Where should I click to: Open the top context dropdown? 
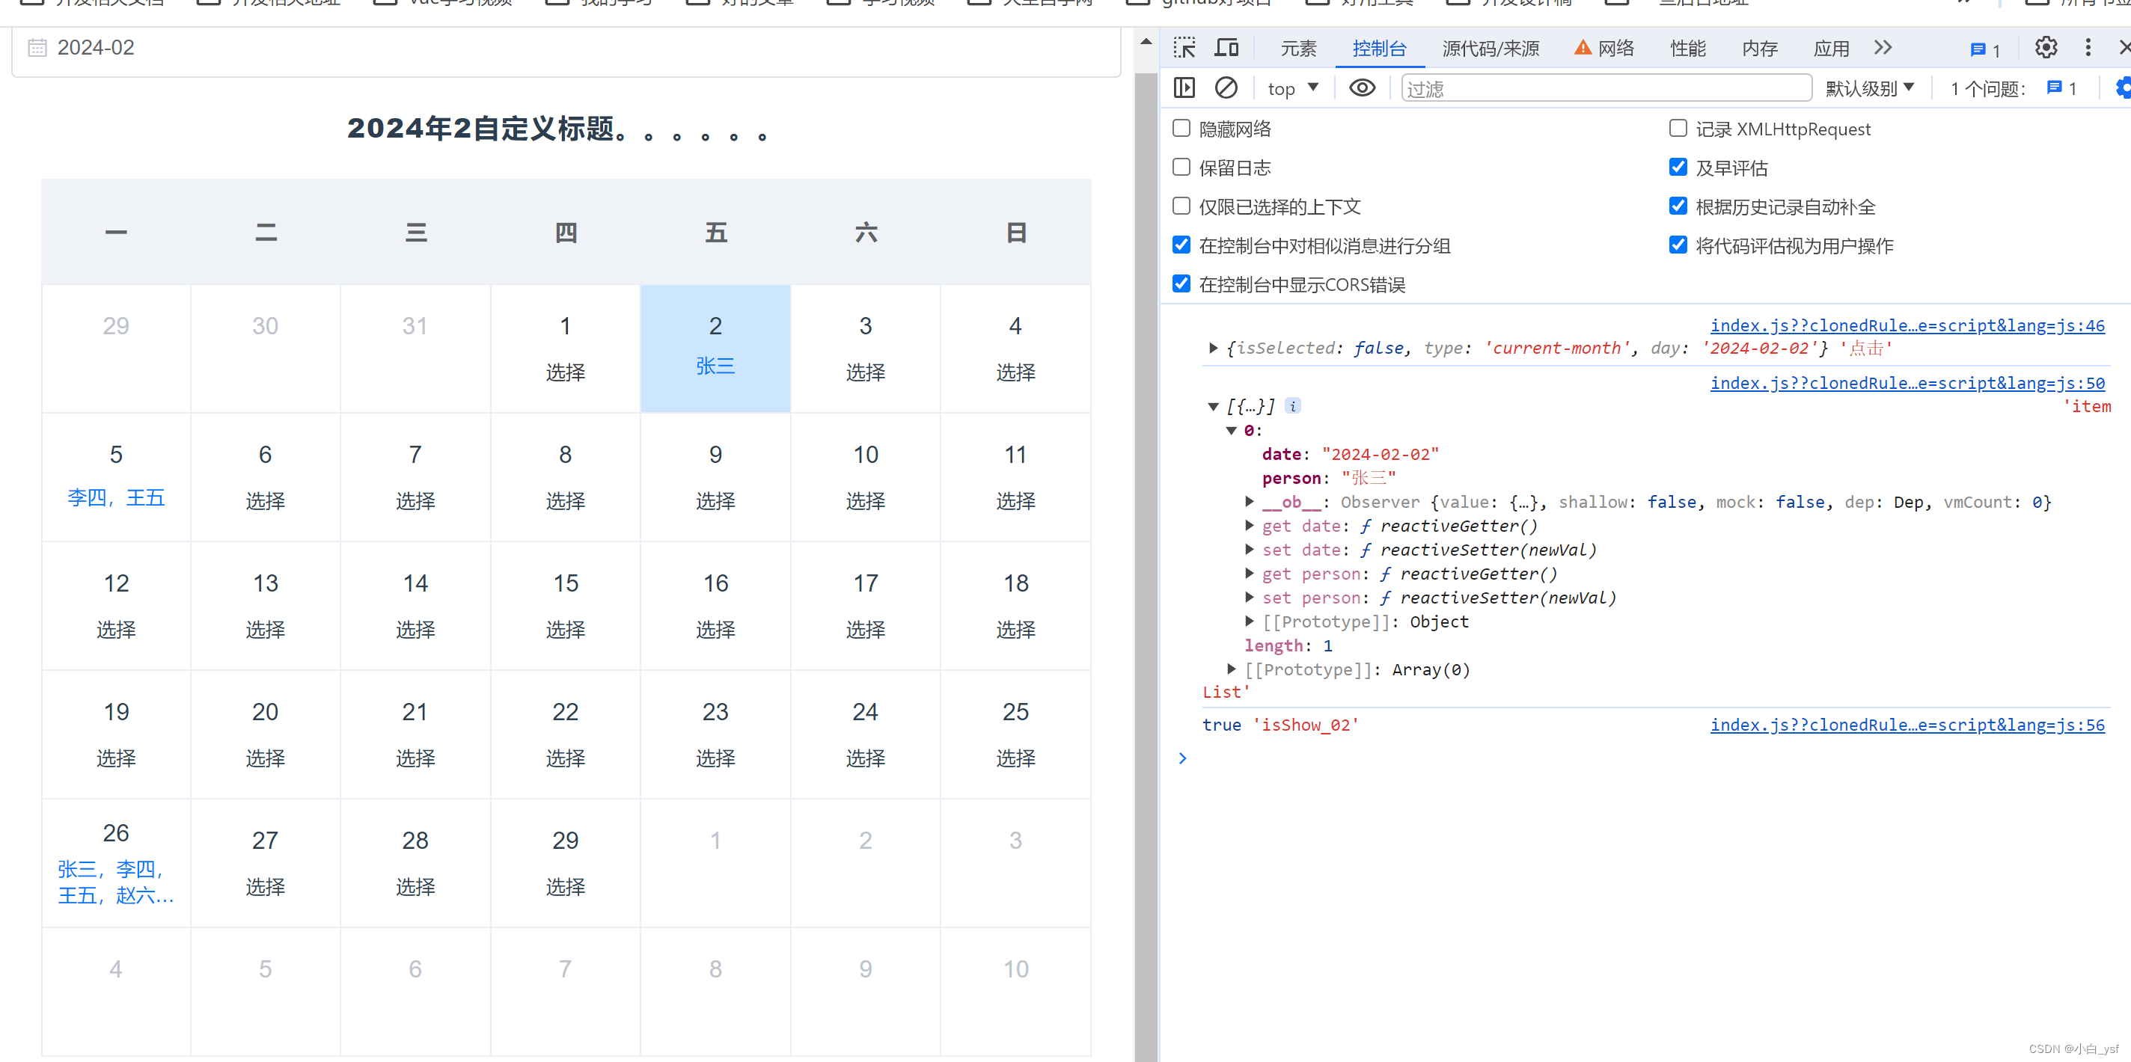(x=1293, y=88)
